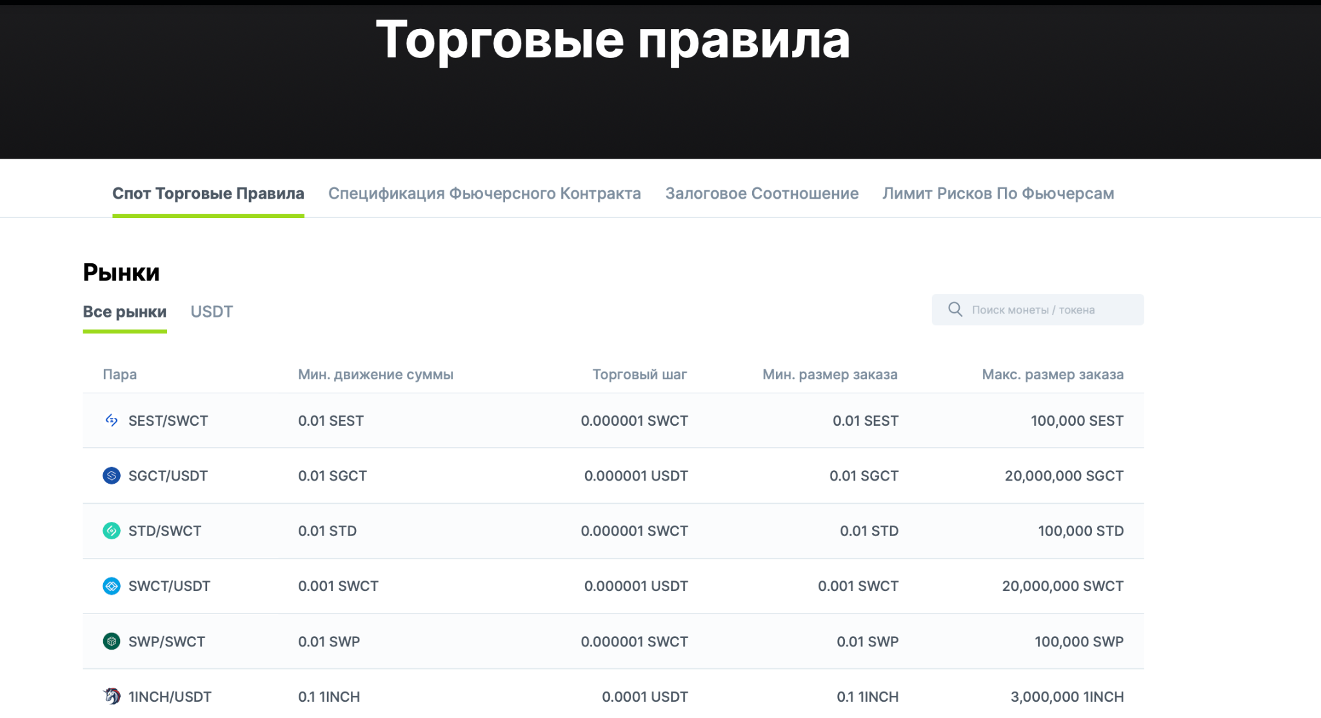The image size is (1321, 718).
Task: Select the USDT market filter
Action: (212, 312)
